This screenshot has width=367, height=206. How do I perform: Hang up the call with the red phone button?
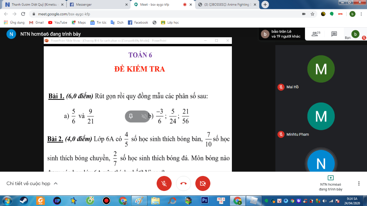(183, 183)
